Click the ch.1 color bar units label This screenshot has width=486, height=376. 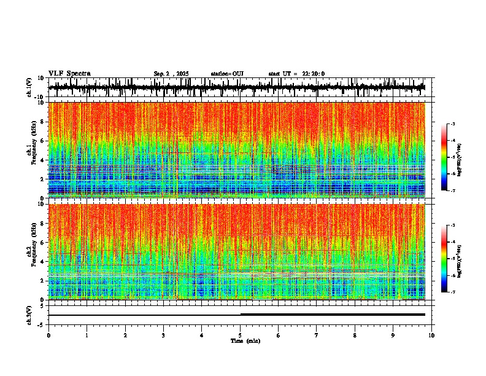pyautogui.click(x=460, y=160)
